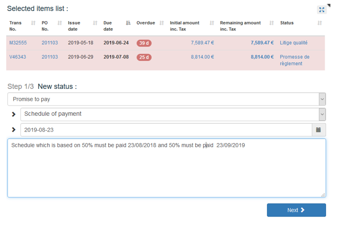Click the 39 d overdue badge
340x228 pixels.
tap(144, 43)
